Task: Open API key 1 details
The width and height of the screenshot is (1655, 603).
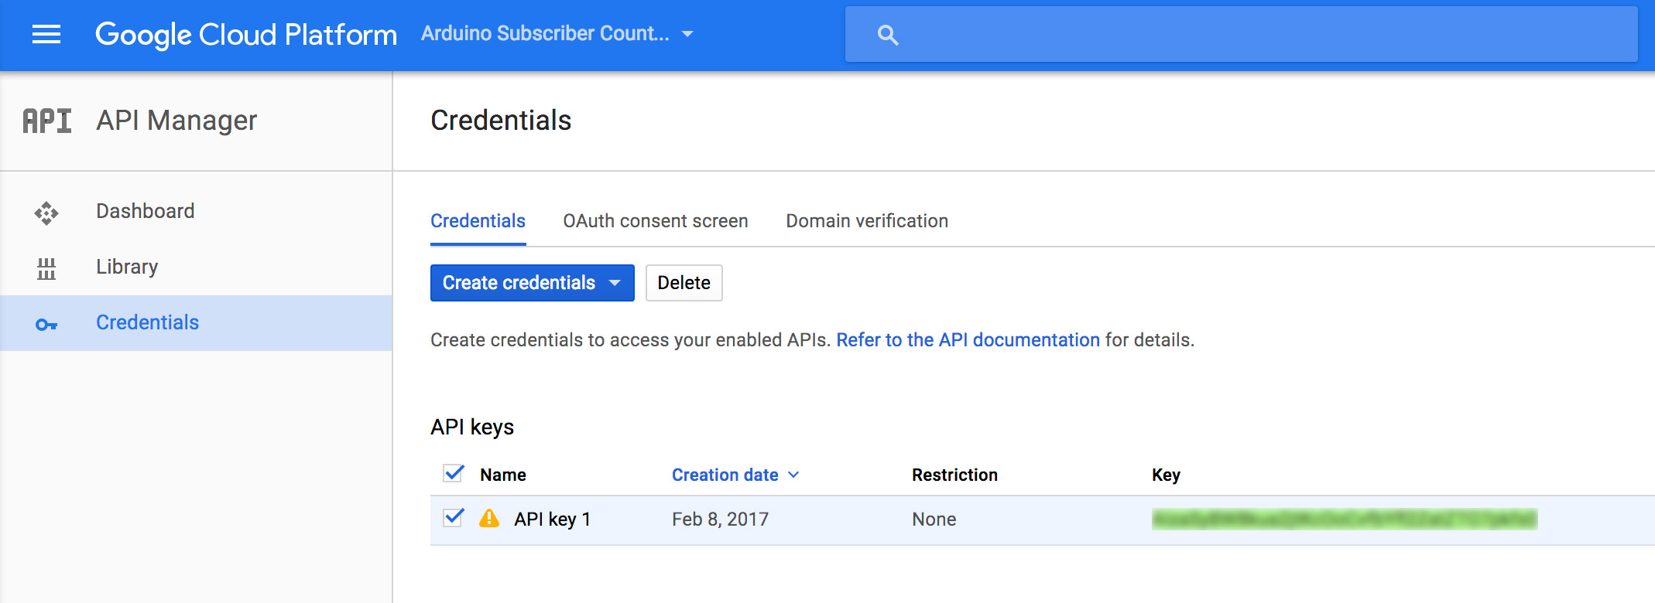Action: pyautogui.click(x=552, y=520)
